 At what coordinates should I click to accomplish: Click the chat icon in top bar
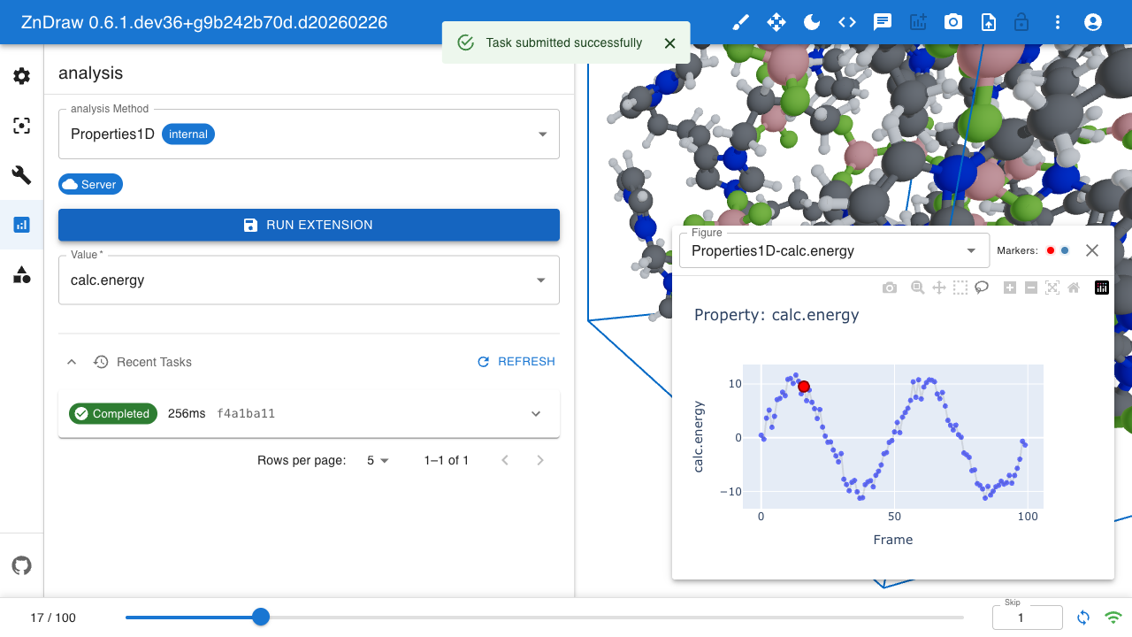[x=882, y=22]
